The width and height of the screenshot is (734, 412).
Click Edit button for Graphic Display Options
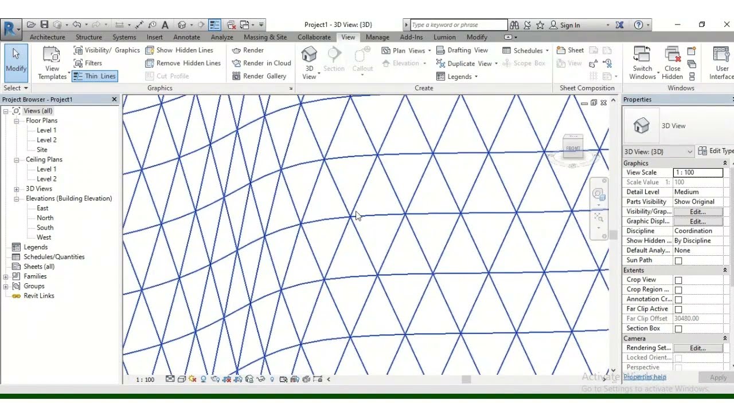697,221
